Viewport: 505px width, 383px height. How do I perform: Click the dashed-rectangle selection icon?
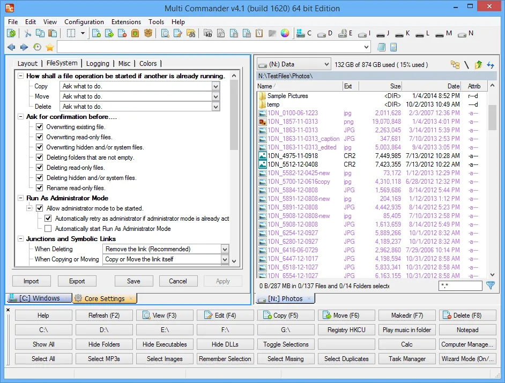point(71,33)
